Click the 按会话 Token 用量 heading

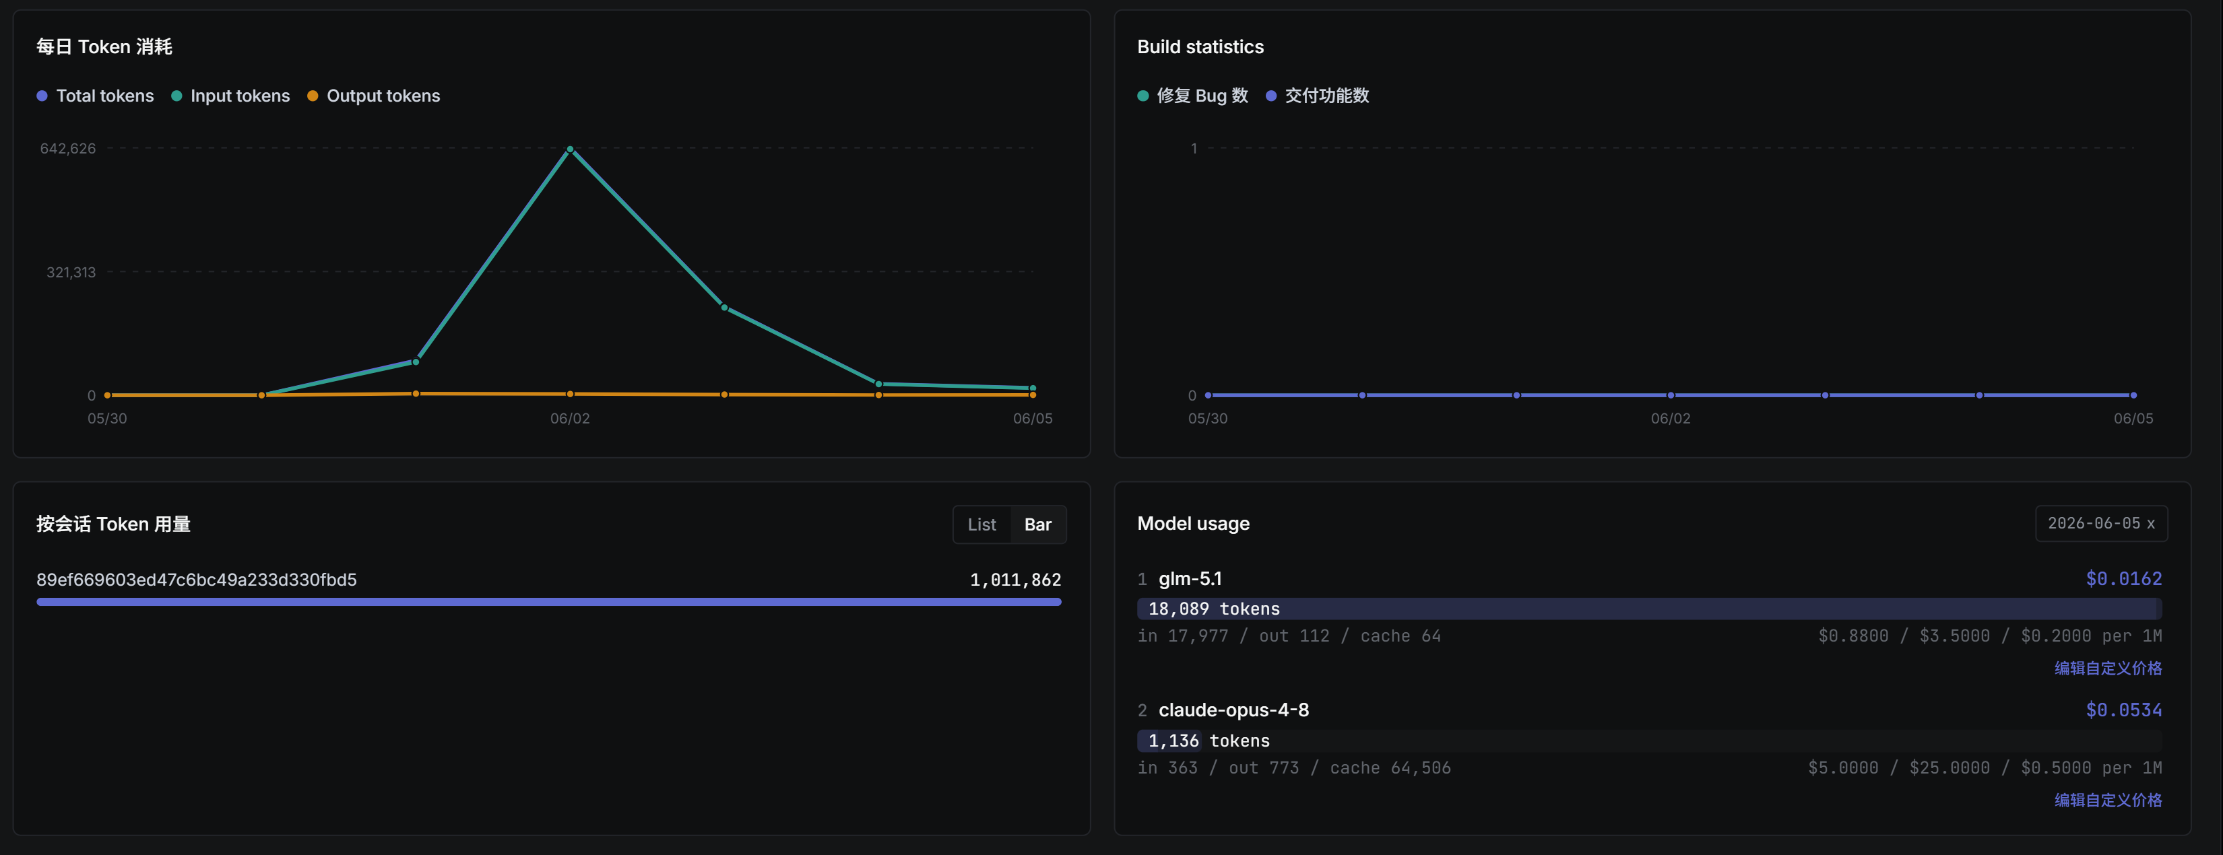(x=113, y=524)
